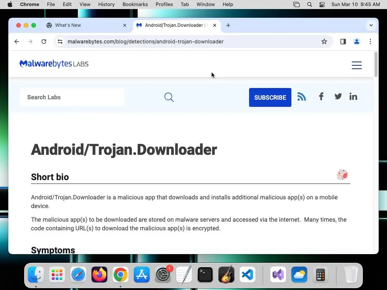
Task: Go back with the browser back arrow
Action: pyautogui.click(x=17, y=42)
